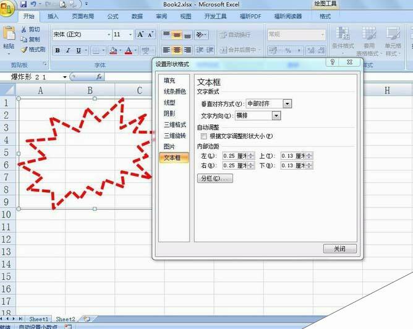
Task: Decrease the indent level
Action: (199, 50)
